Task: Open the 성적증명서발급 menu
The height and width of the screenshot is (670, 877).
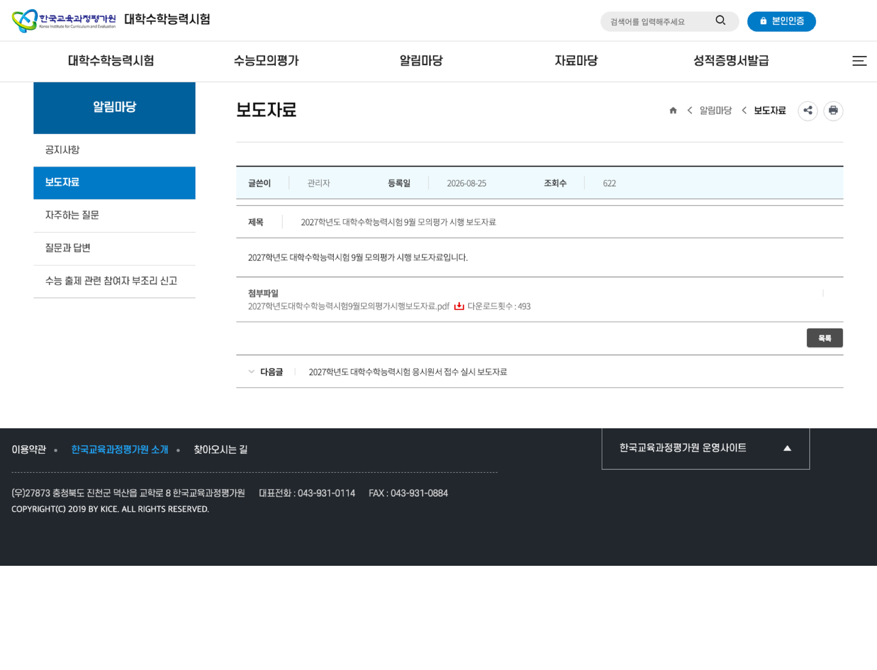Action: click(731, 61)
